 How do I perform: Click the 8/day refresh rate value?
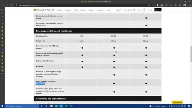82,41
